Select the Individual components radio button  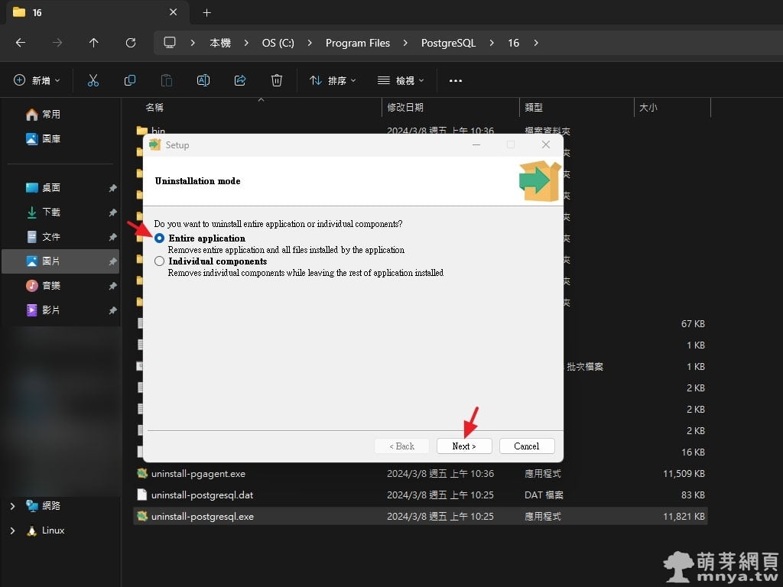click(x=159, y=261)
